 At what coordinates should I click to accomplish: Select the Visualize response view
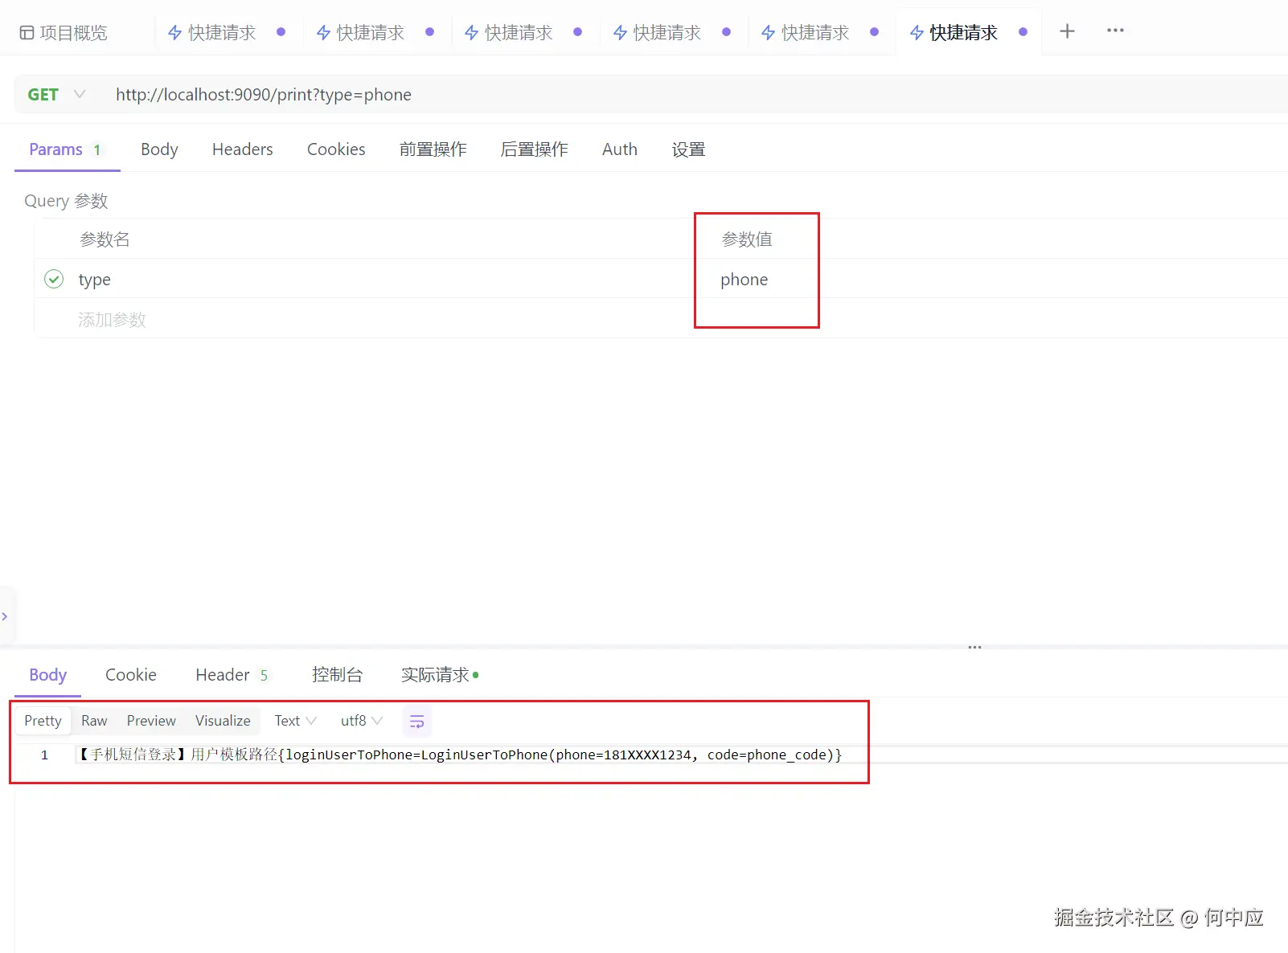click(x=222, y=721)
